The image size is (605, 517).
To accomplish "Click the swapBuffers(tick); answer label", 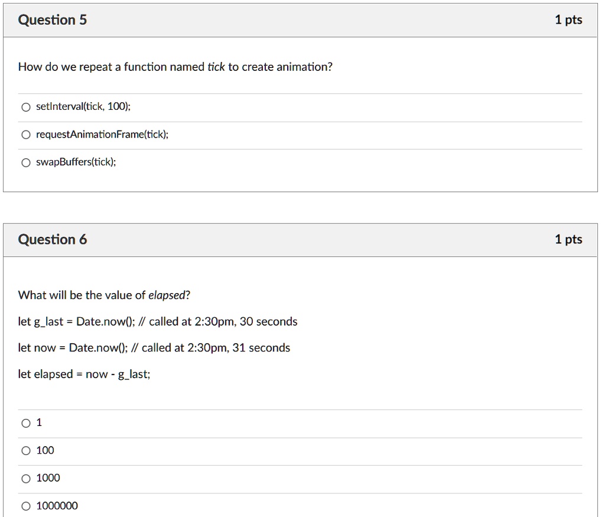I will click(x=76, y=162).
